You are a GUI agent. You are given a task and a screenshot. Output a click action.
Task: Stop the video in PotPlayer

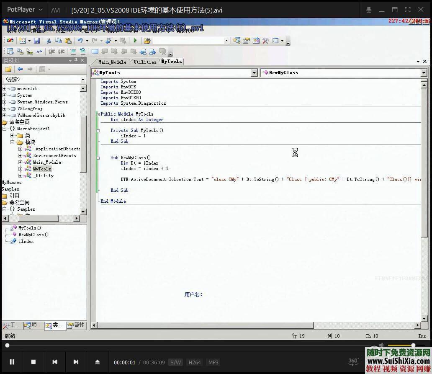tap(33, 362)
